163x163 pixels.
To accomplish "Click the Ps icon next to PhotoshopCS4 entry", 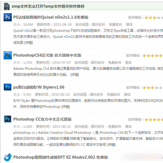I will coord(8,55).
